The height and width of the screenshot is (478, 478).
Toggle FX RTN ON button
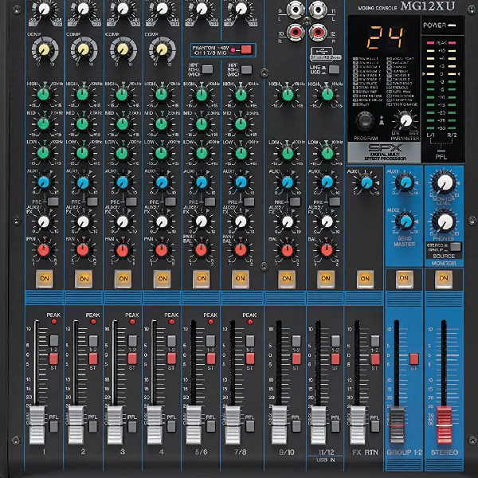coord(365,279)
